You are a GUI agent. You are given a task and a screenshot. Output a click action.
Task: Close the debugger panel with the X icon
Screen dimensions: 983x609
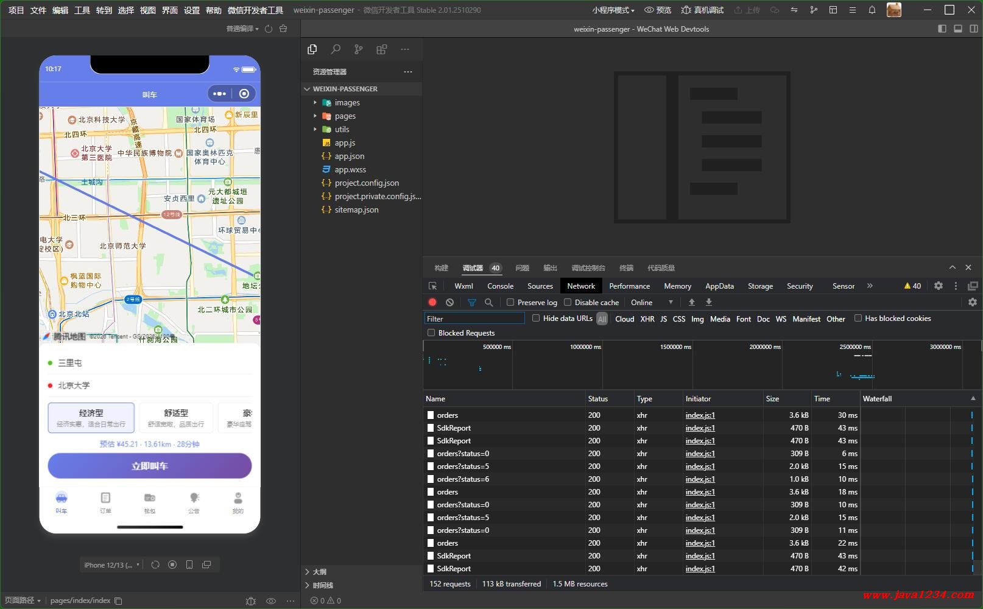(x=968, y=267)
